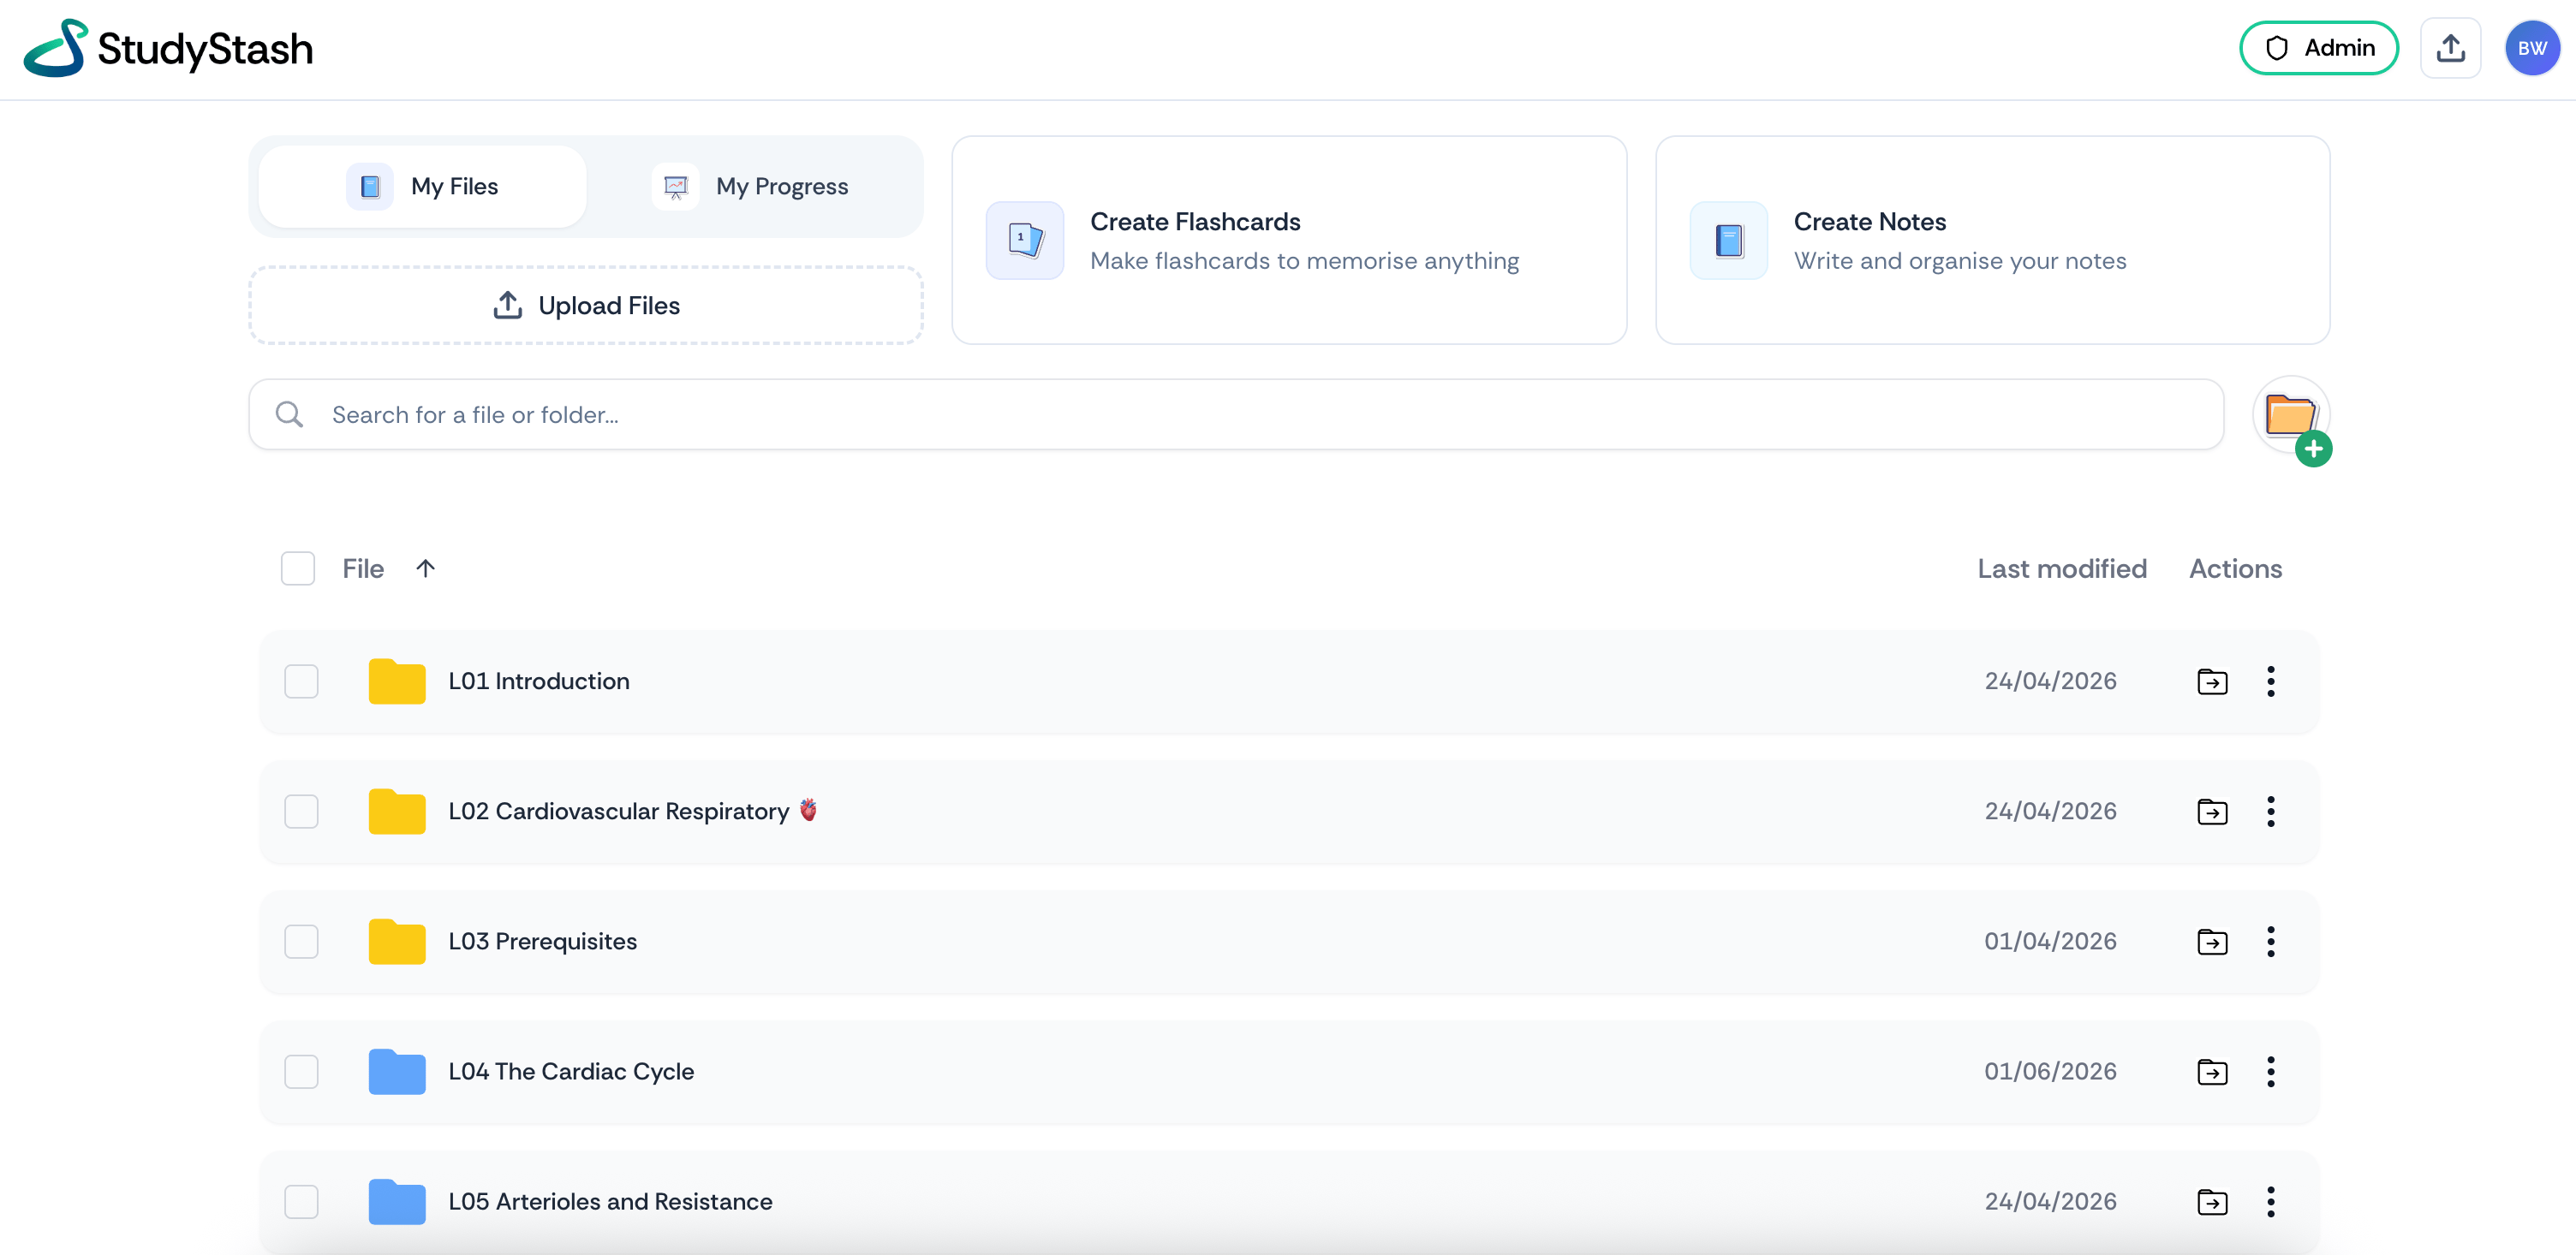
Task: Switch to the My Files tab
Action: pyautogui.click(x=422, y=186)
